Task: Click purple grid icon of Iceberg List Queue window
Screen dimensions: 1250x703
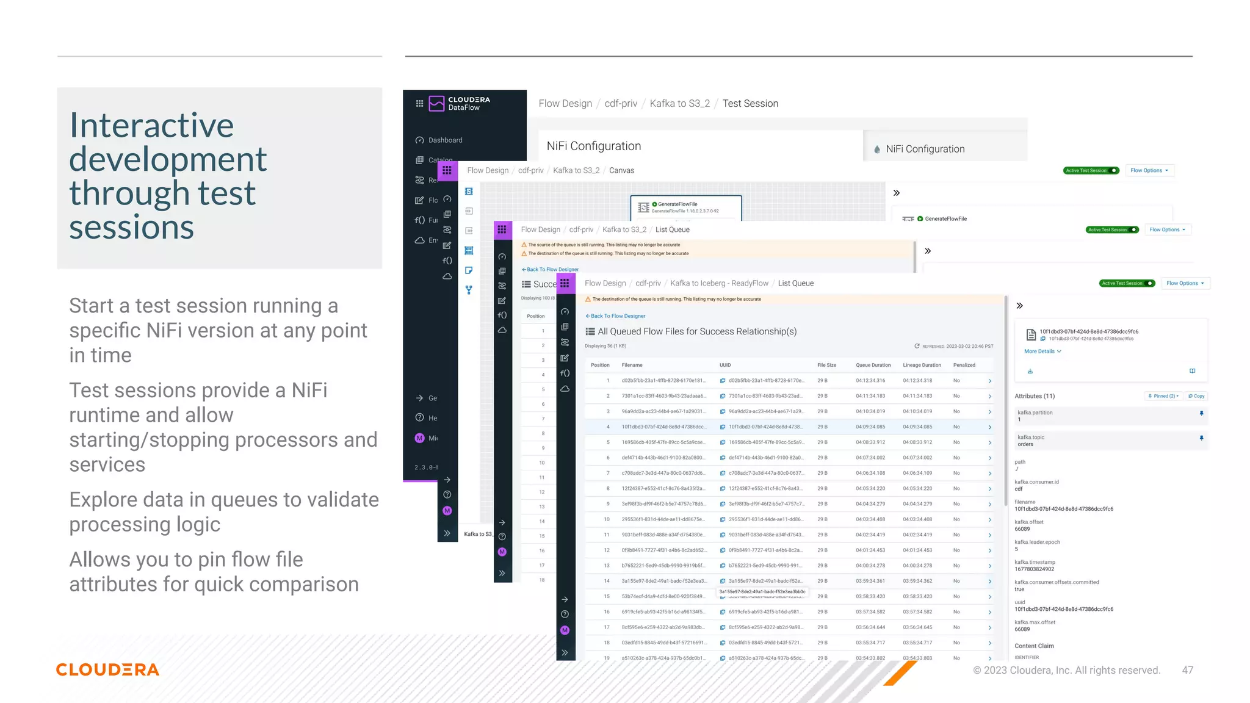Action: tap(565, 283)
